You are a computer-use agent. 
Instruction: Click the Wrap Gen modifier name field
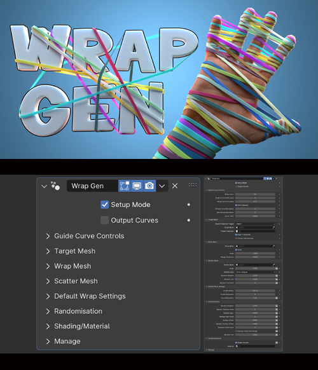coord(93,186)
